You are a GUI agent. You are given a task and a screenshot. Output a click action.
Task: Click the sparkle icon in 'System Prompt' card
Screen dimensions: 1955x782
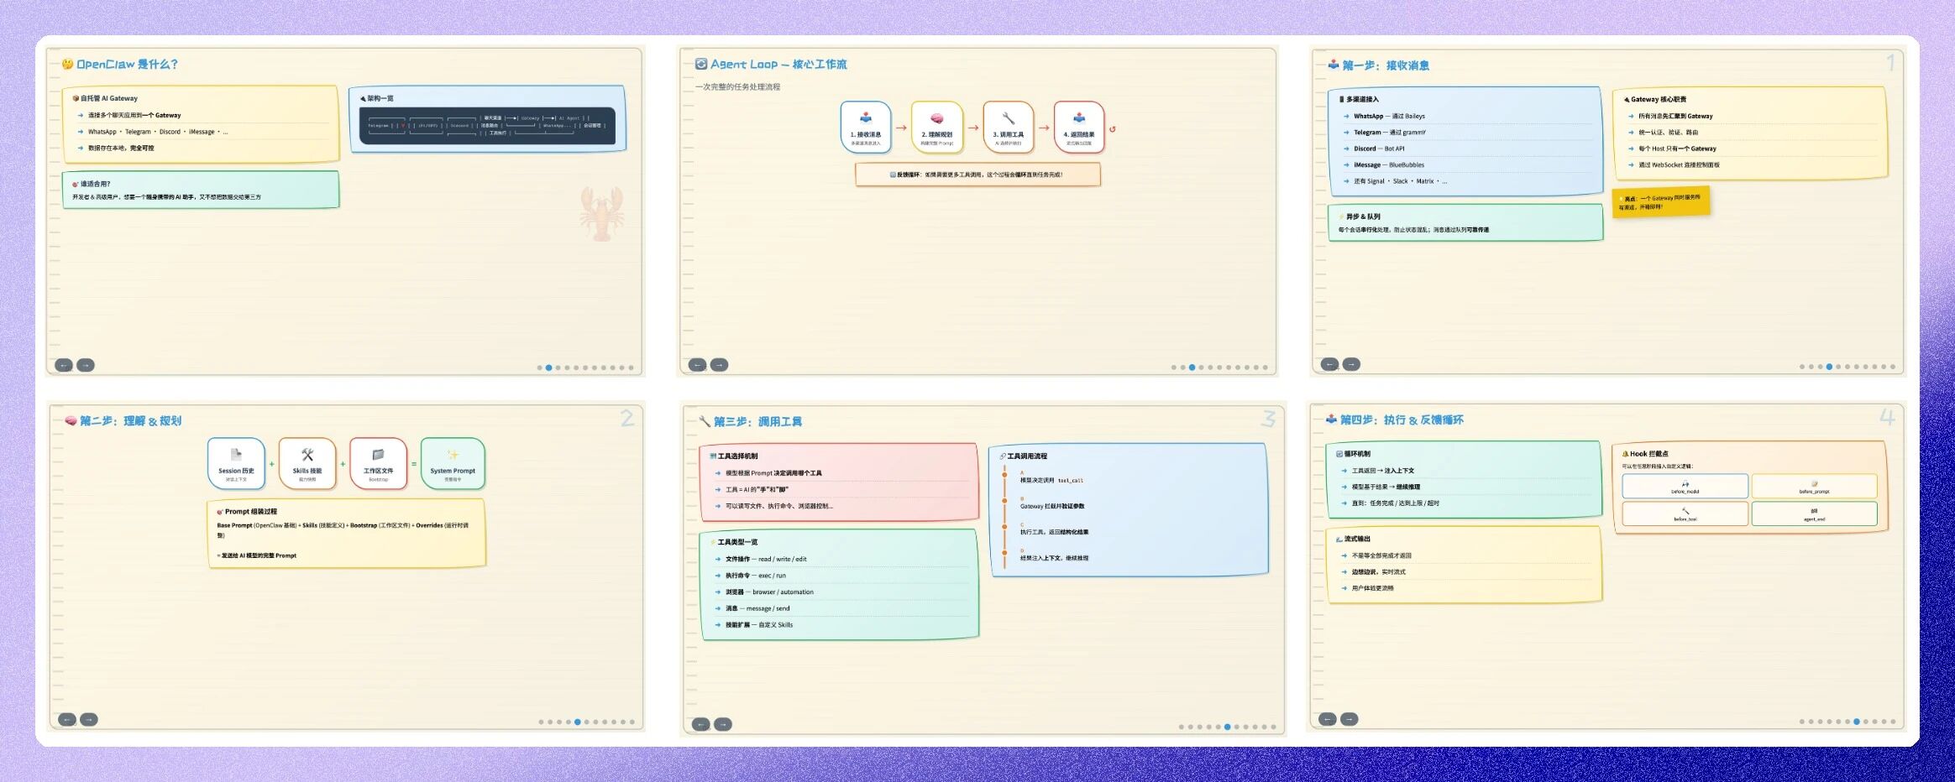453,455
